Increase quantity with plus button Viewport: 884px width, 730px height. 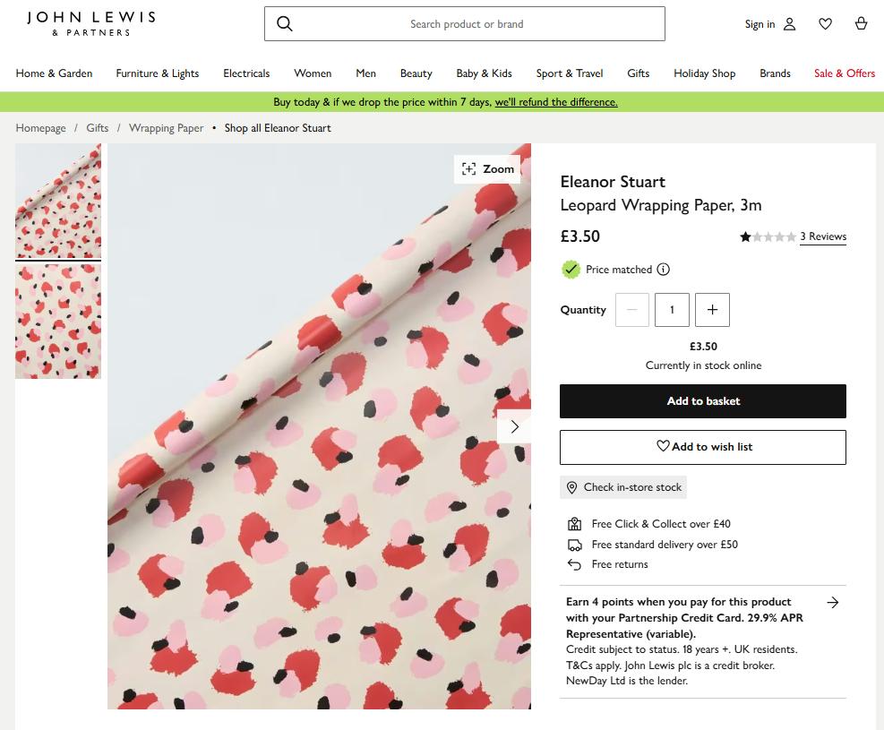click(x=712, y=310)
